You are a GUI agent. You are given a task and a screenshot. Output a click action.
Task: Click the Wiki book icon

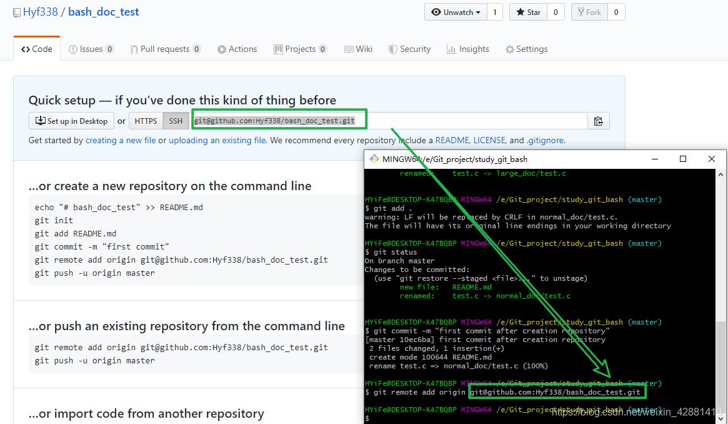[x=349, y=49]
